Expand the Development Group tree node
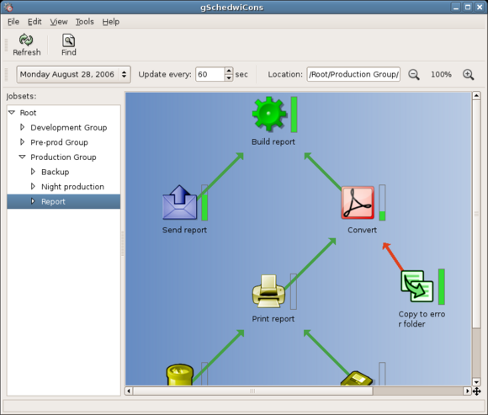488x415 pixels. click(x=23, y=127)
